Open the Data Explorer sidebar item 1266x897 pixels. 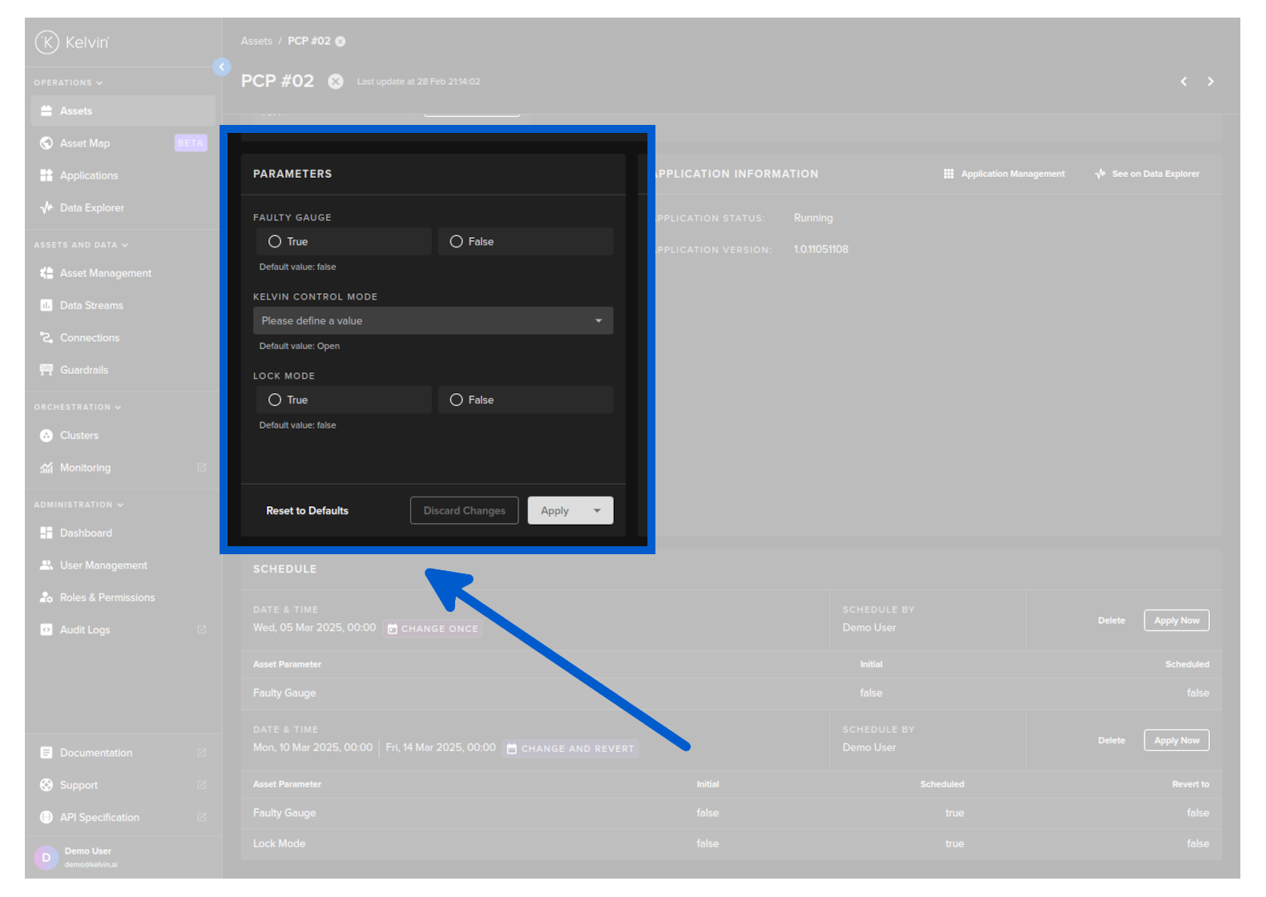[x=91, y=208]
